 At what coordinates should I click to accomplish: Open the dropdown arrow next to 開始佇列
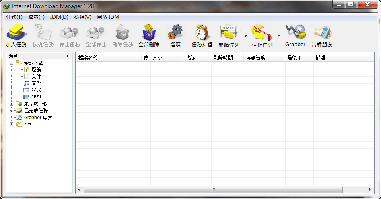(246, 36)
